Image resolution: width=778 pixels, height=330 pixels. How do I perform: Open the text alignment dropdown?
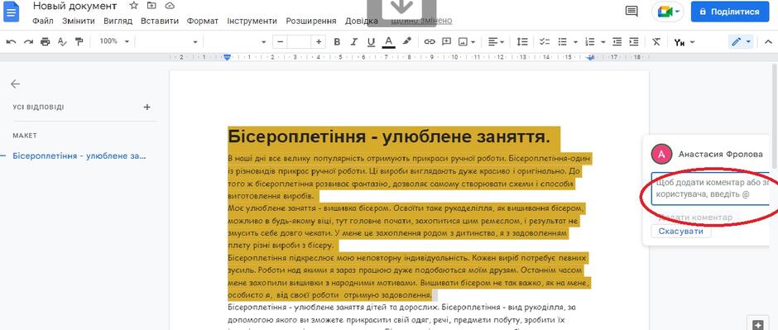pos(496,42)
